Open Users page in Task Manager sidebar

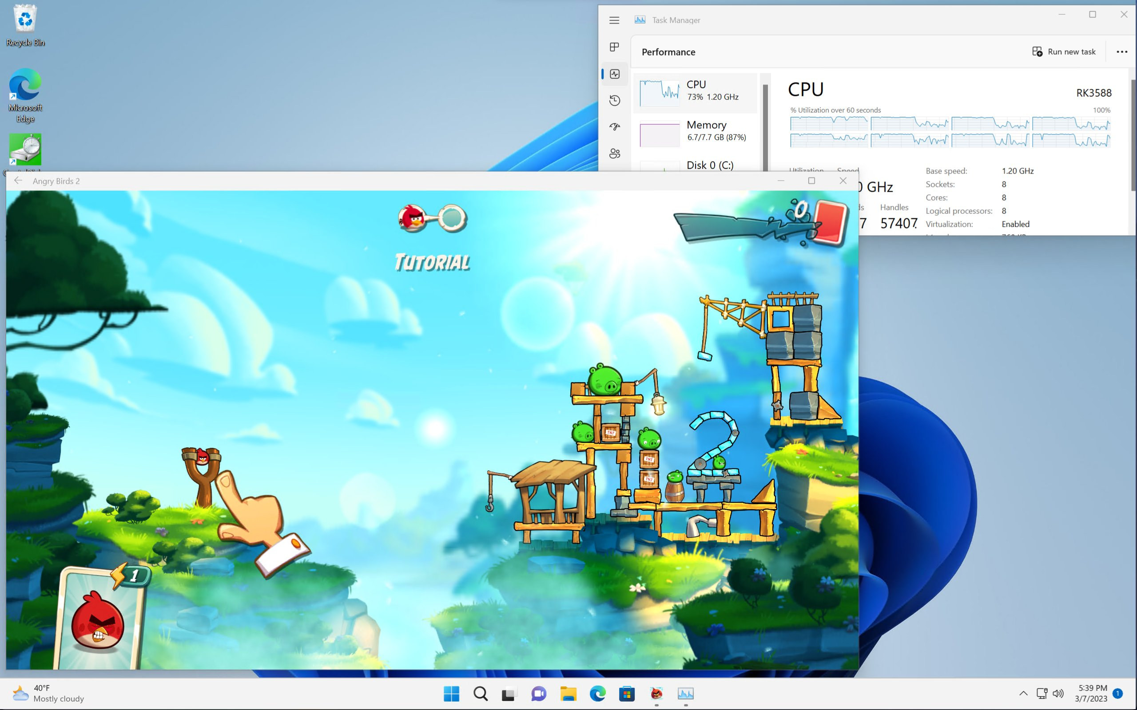pos(615,154)
